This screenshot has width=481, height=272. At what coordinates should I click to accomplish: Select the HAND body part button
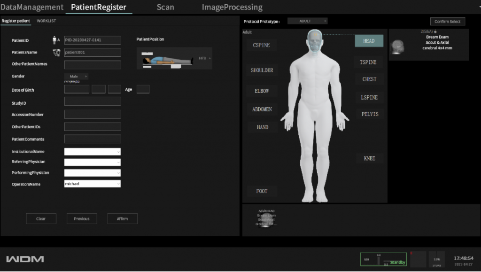point(263,127)
